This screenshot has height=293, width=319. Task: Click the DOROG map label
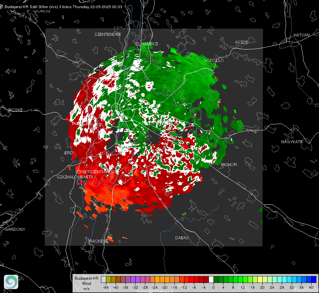(42, 11)
